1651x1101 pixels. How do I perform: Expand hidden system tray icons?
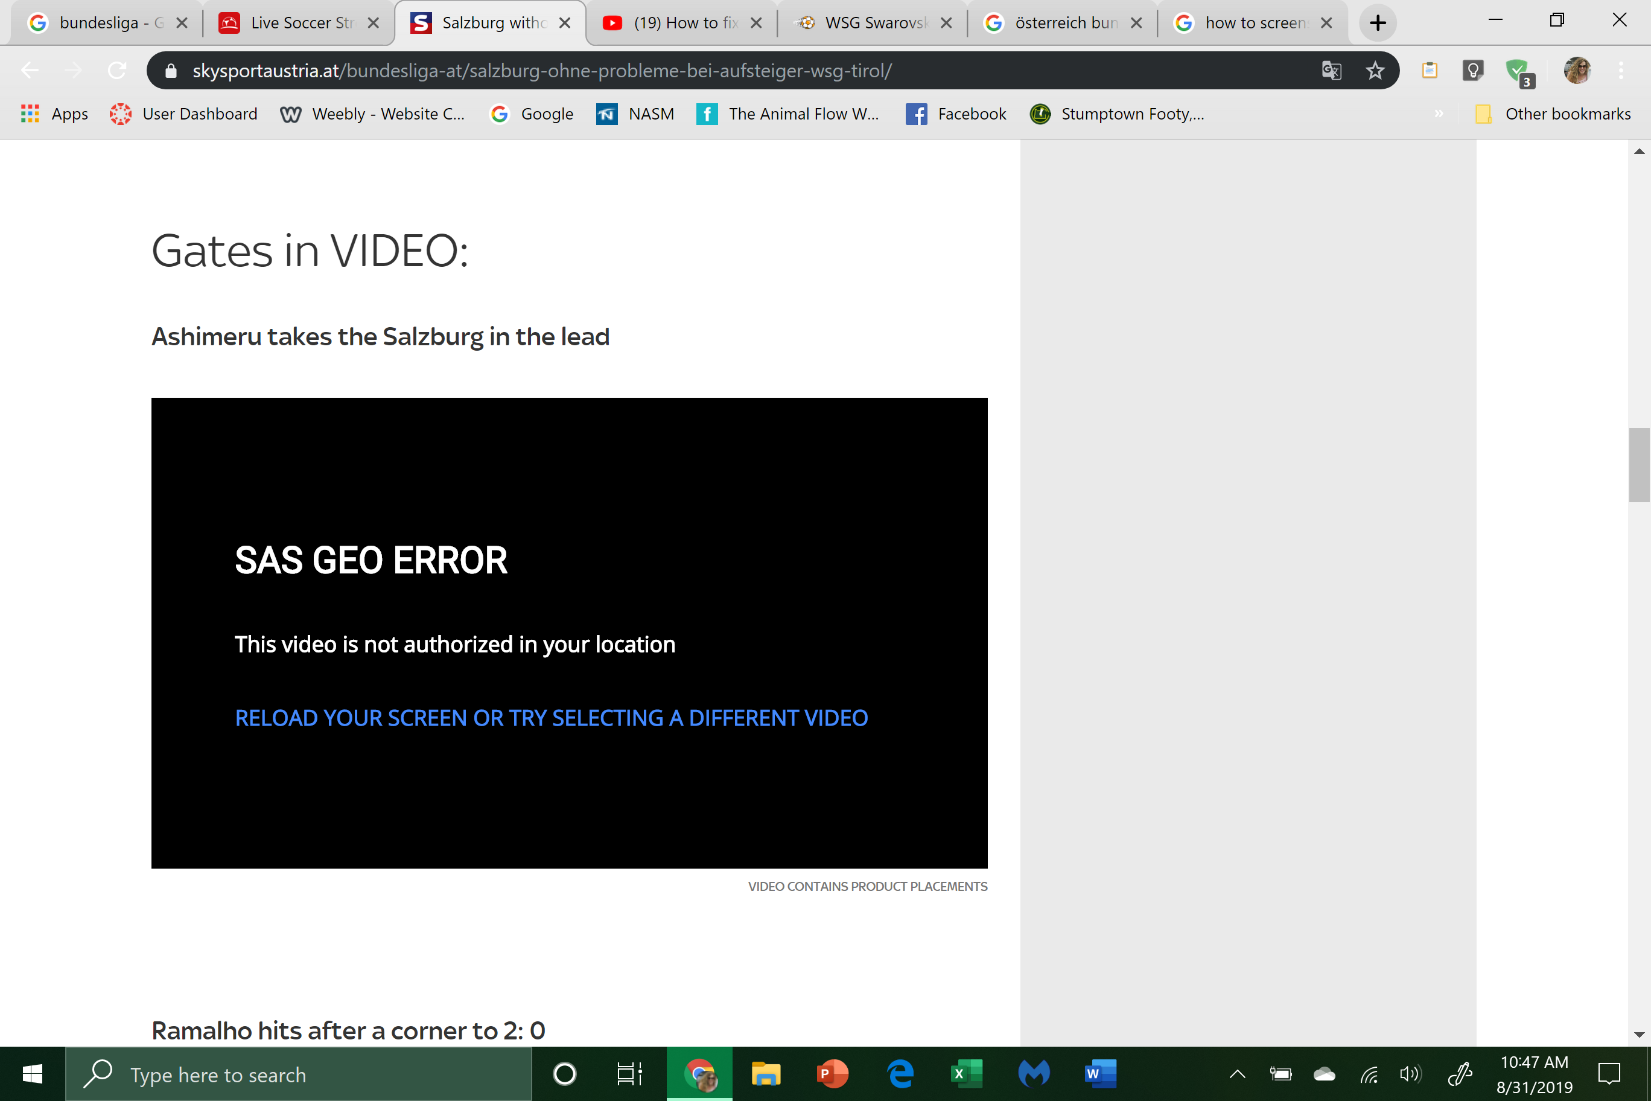(1238, 1074)
